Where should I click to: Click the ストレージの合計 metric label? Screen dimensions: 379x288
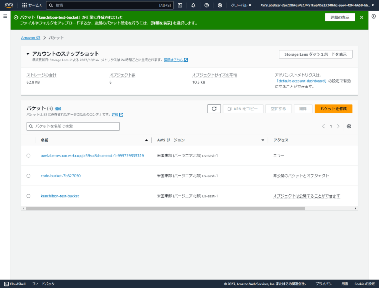click(41, 75)
